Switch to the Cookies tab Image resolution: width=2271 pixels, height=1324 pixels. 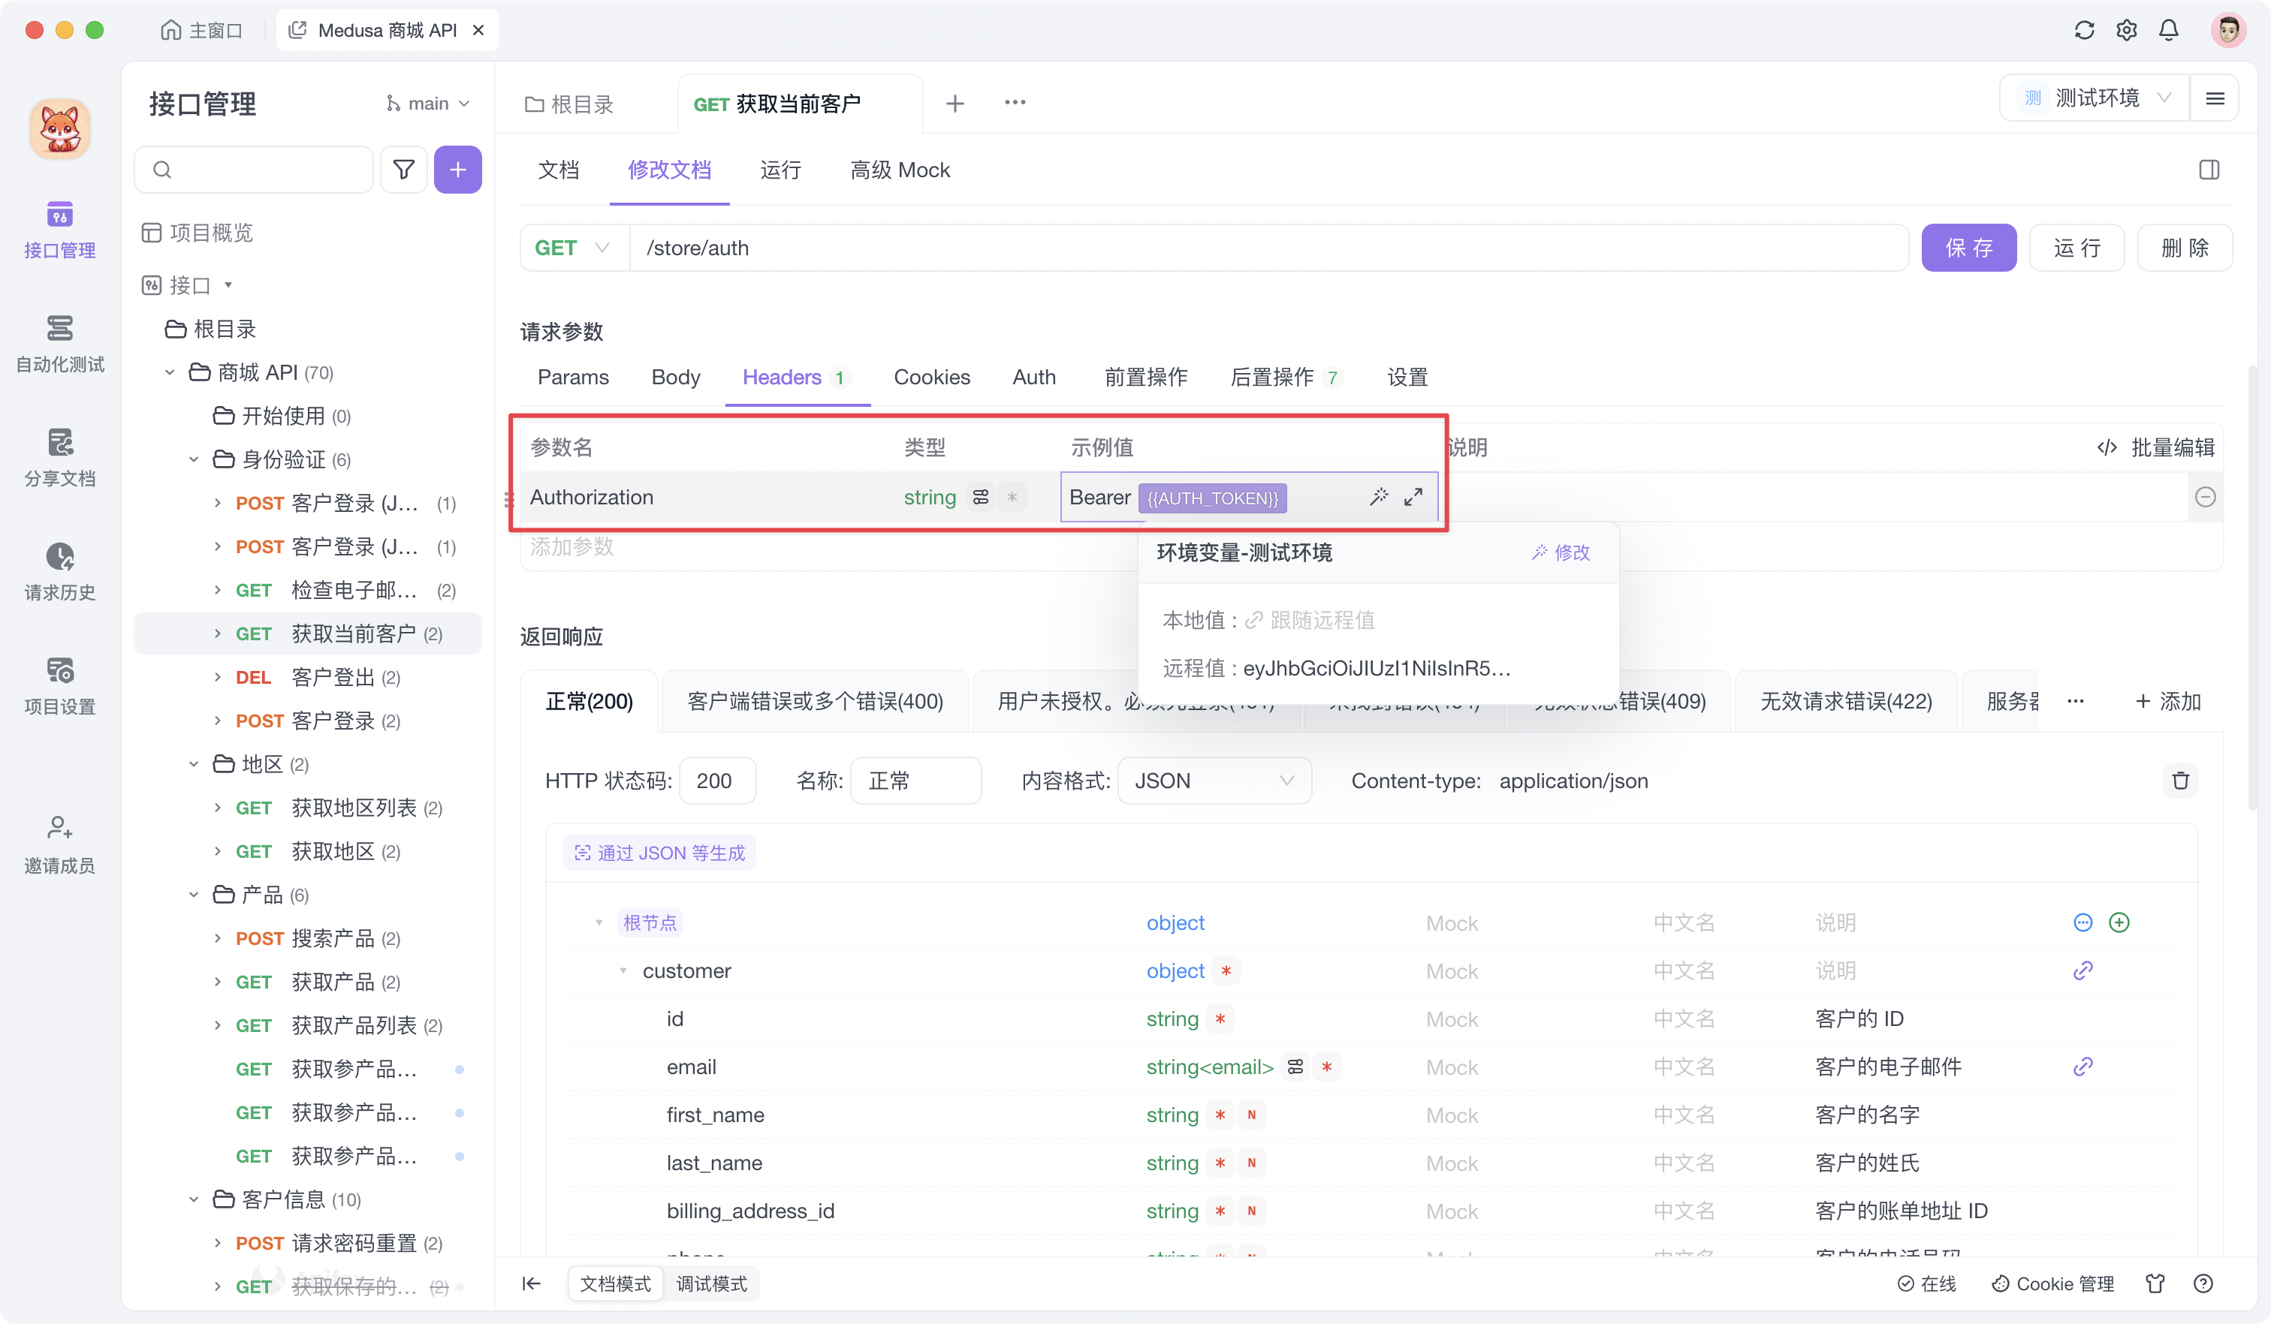click(932, 378)
